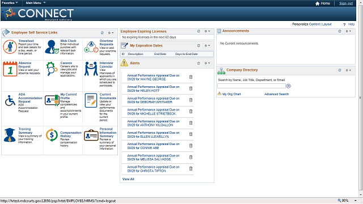Click the Days to End Date column header
Screen dimensions: 363x204
tap(187, 54)
